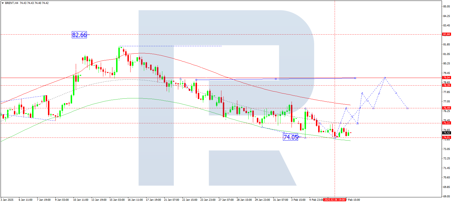Click the 73.05 value on price axis
The width and height of the screenshot is (453, 203).
tap(447, 149)
